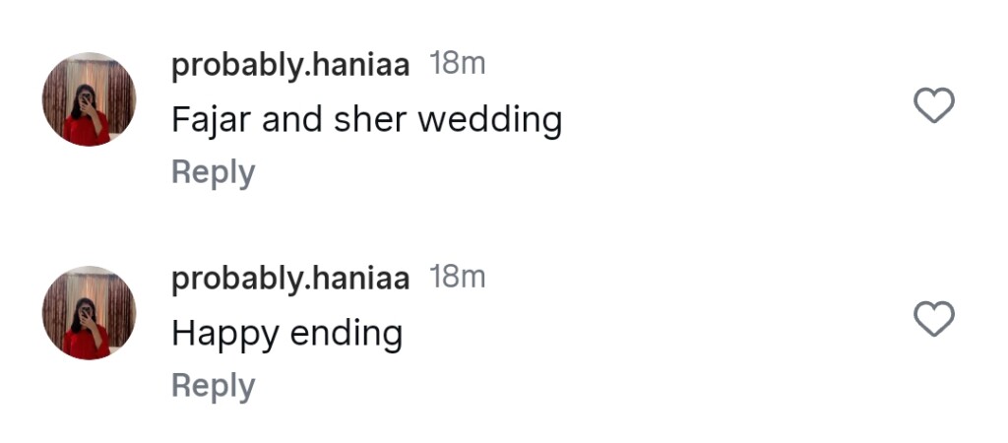The image size is (1008, 443).
Task: Click the 18m timestamp on the wedding comment
Action: coord(458,65)
